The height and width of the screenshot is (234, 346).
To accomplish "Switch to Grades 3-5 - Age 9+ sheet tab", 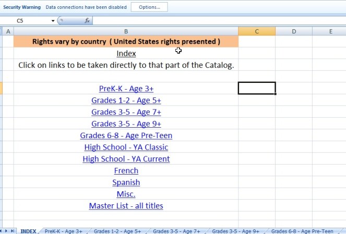I will [235, 231].
